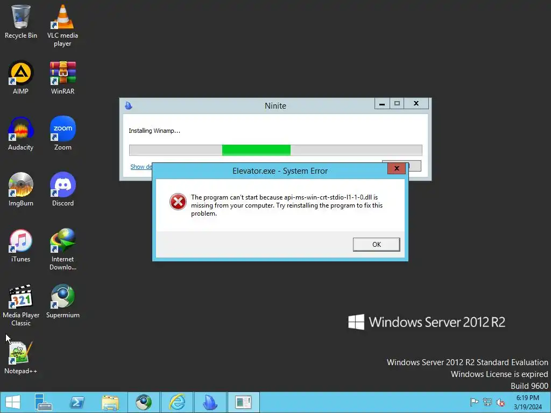This screenshot has width=551, height=413.
Task: Select the Audacity desktop shortcut
Action: pos(21,133)
